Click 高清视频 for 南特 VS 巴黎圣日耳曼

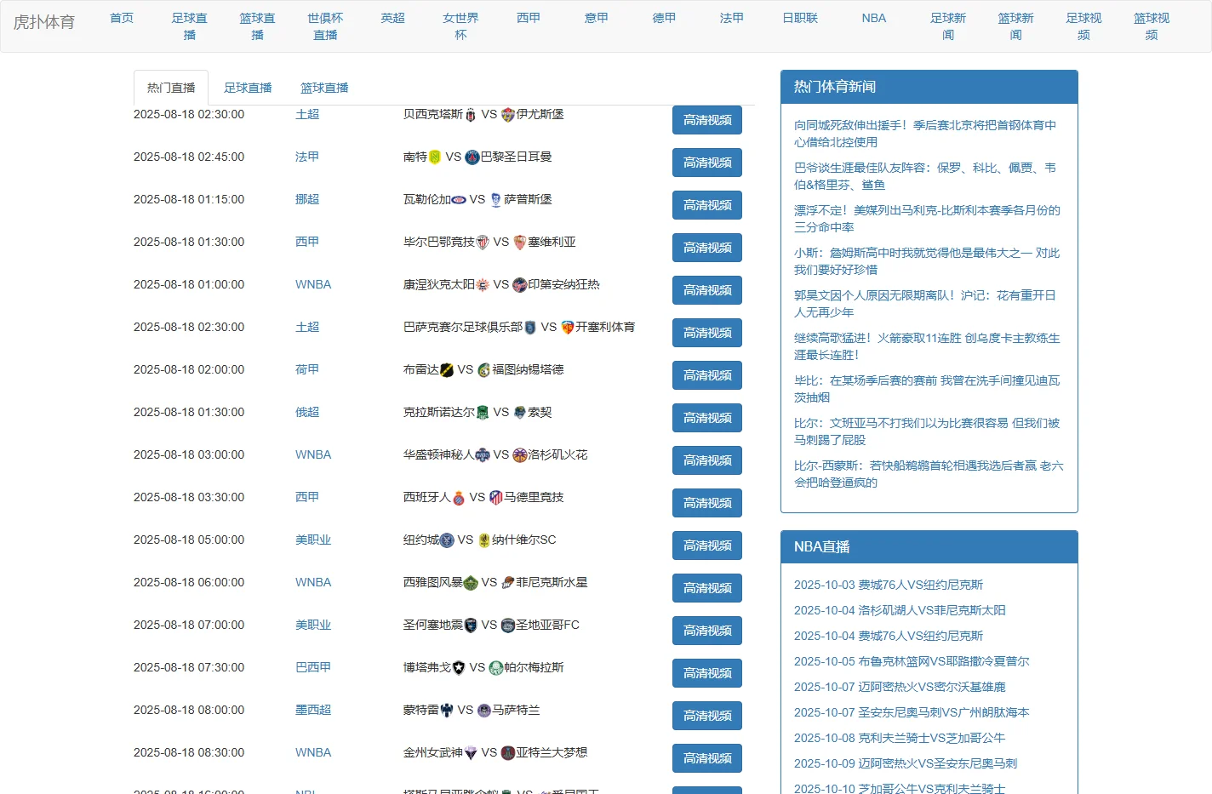click(707, 163)
